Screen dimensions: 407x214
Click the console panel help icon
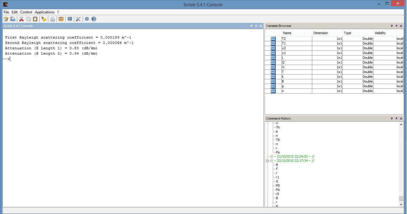251,26
